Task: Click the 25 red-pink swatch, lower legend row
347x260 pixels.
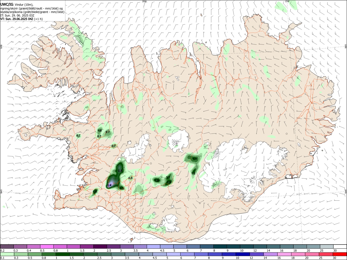Action: [x=326, y=254]
